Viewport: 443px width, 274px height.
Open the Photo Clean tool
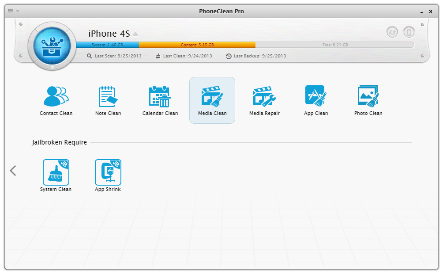click(368, 100)
